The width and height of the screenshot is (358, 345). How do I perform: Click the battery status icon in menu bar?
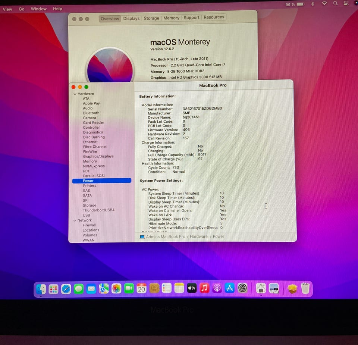(300, 4)
